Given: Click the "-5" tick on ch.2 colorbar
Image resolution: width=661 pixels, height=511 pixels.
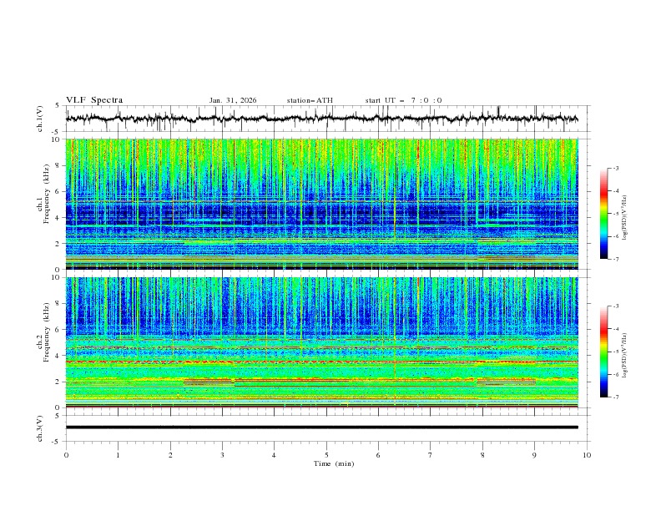Looking at the screenshot, I should [615, 352].
